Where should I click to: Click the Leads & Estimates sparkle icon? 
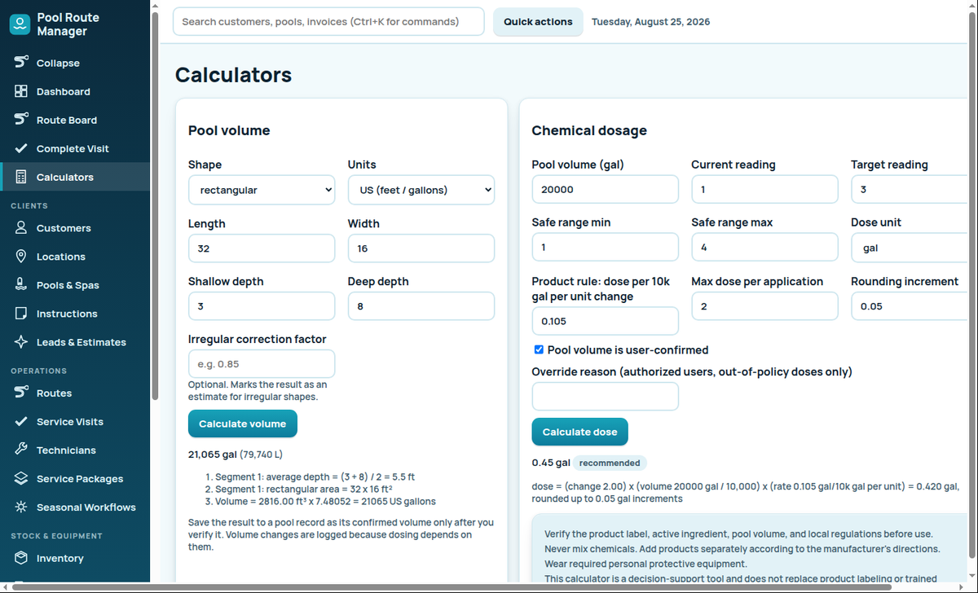click(21, 342)
